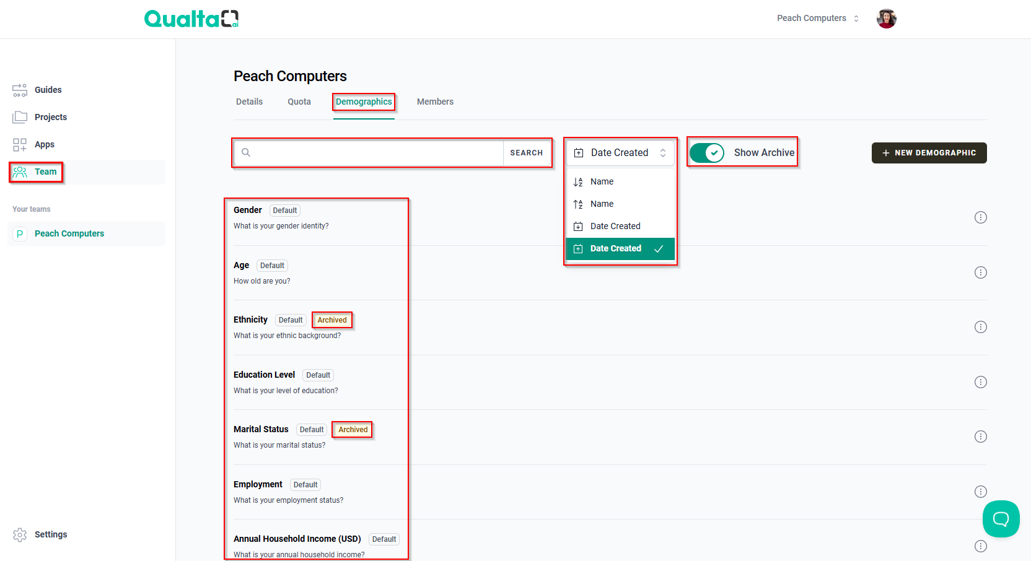This screenshot has height=561, width=1031.
Task: Select the Team people icon
Action: click(x=20, y=172)
